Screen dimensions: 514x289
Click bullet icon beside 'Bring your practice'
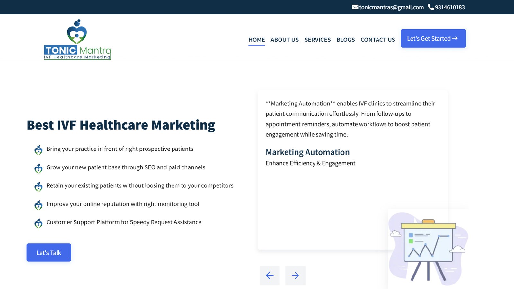click(39, 150)
